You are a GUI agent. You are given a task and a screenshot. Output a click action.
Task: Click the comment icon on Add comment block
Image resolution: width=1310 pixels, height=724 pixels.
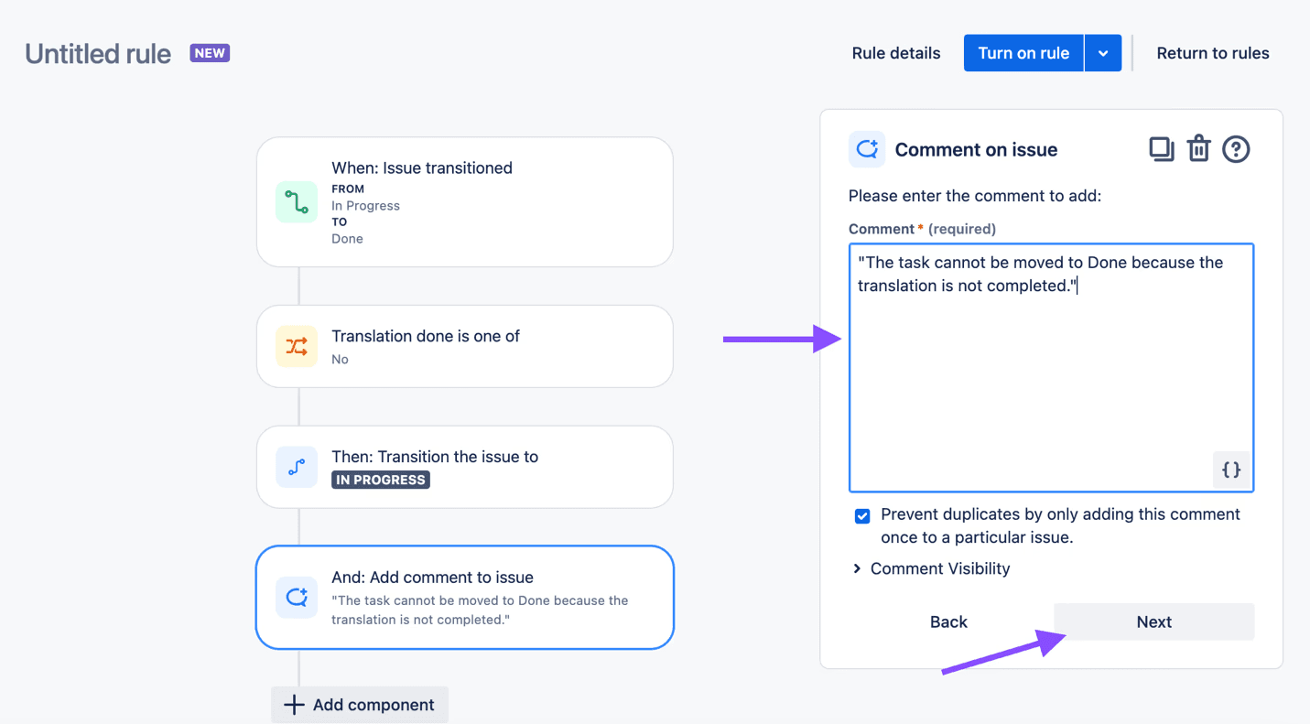(x=296, y=597)
